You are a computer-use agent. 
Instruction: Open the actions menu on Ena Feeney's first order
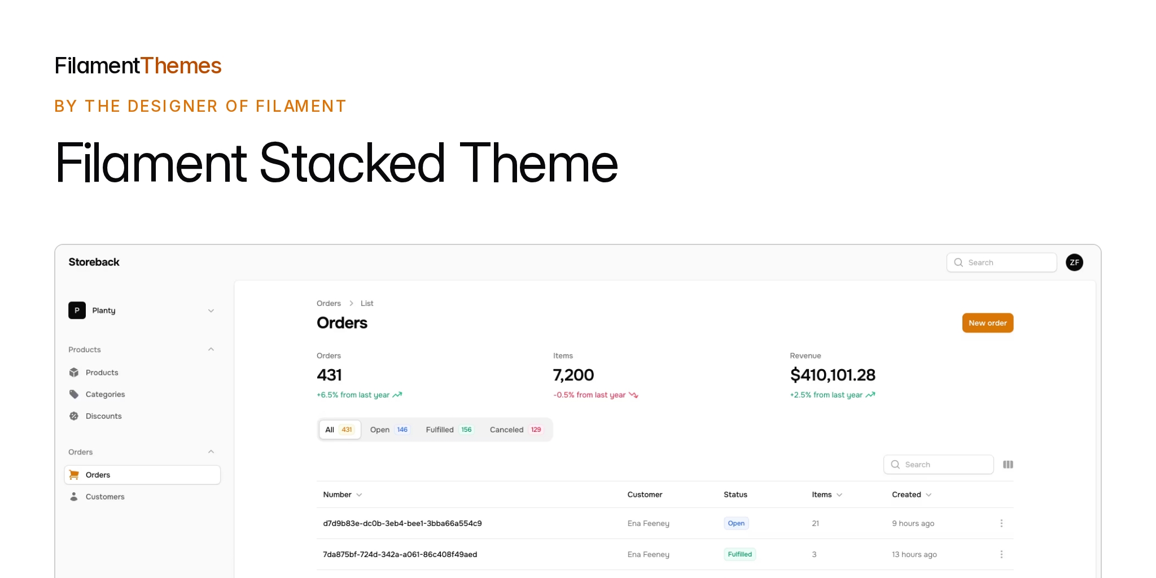pyautogui.click(x=1002, y=523)
